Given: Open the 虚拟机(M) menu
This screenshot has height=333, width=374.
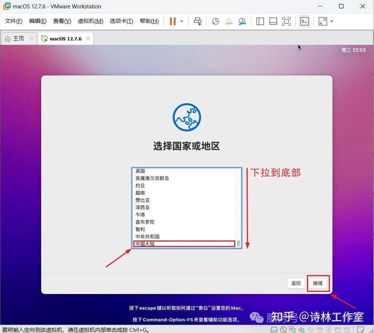Looking at the screenshot, I should click(90, 21).
